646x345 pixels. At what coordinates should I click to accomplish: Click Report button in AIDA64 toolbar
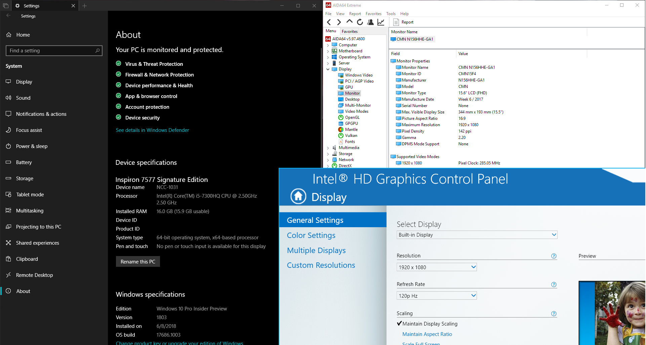pyautogui.click(x=403, y=22)
